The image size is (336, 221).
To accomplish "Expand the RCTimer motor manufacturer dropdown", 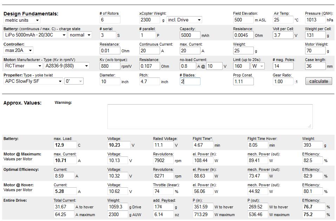I will tap(23, 66).
